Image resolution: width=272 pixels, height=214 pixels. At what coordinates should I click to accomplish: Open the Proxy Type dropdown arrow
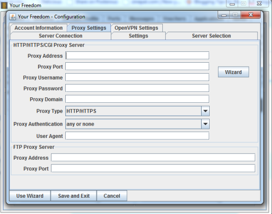205,111
